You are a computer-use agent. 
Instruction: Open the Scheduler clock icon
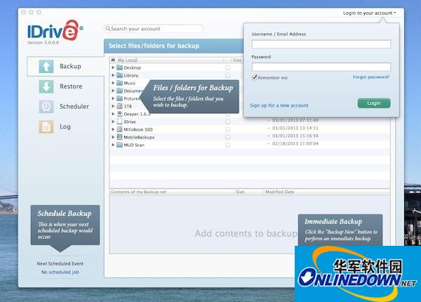click(46, 107)
